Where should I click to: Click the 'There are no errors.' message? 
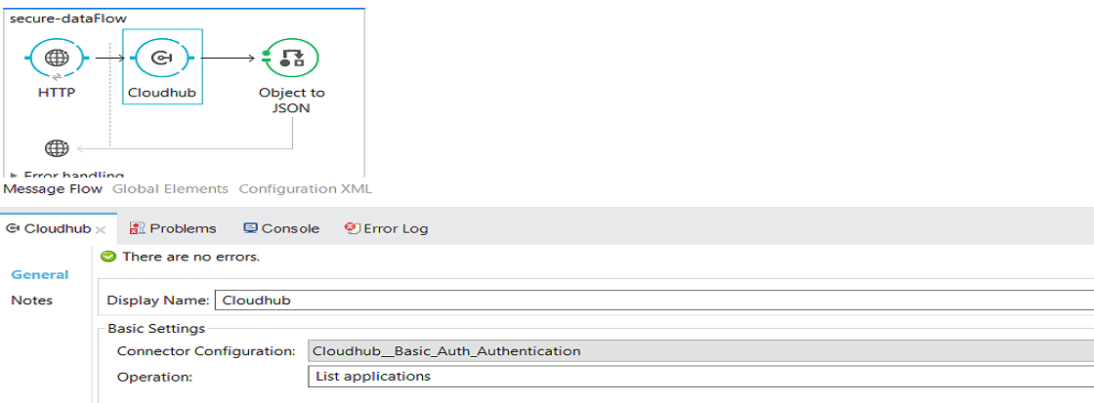pos(191,257)
